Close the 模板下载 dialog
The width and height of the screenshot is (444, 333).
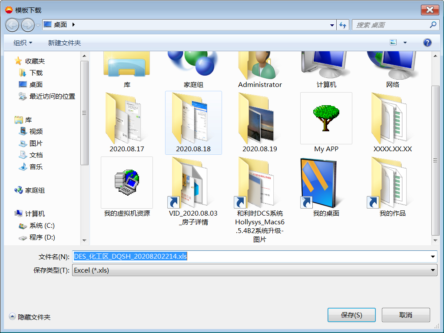(x=430, y=10)
